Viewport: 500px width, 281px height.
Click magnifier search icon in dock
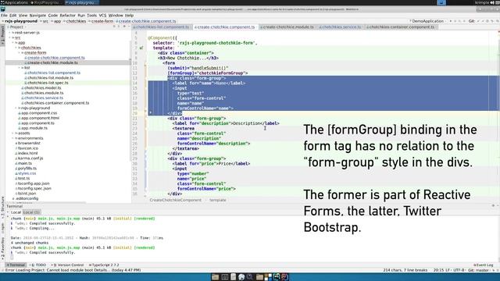pos(250,277)
